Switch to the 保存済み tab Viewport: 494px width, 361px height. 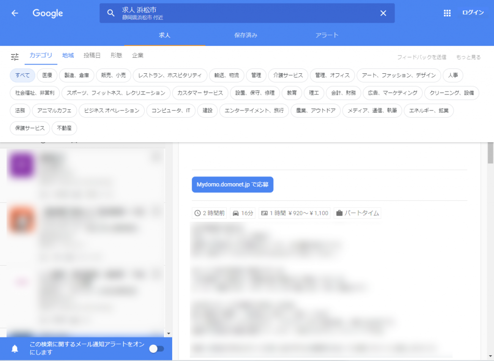click(x=246, y=35)
